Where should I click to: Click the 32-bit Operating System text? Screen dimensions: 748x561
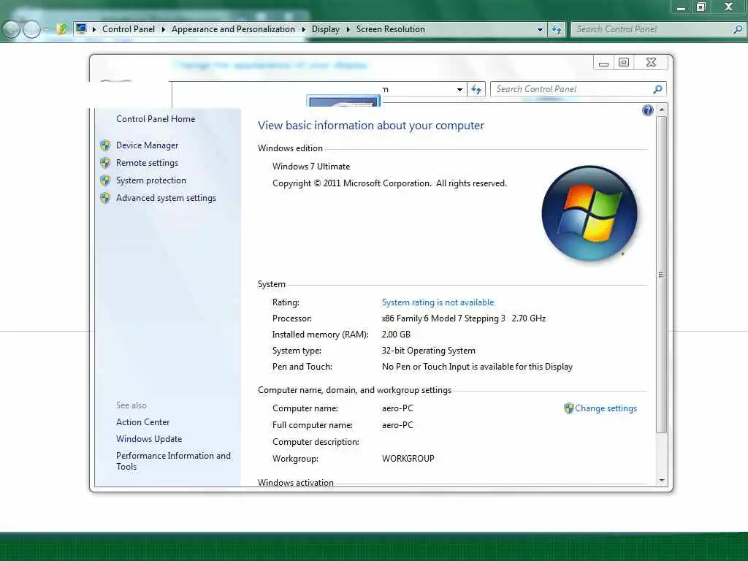(428, 351)
